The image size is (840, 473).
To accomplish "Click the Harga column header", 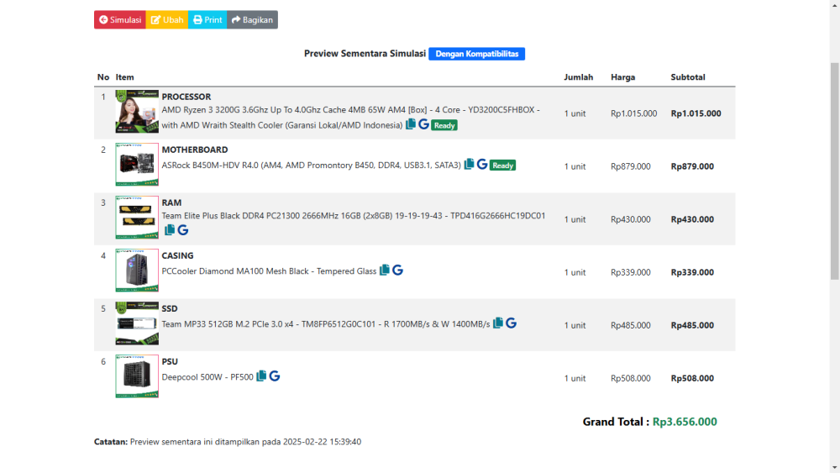I will click(623, 77).
